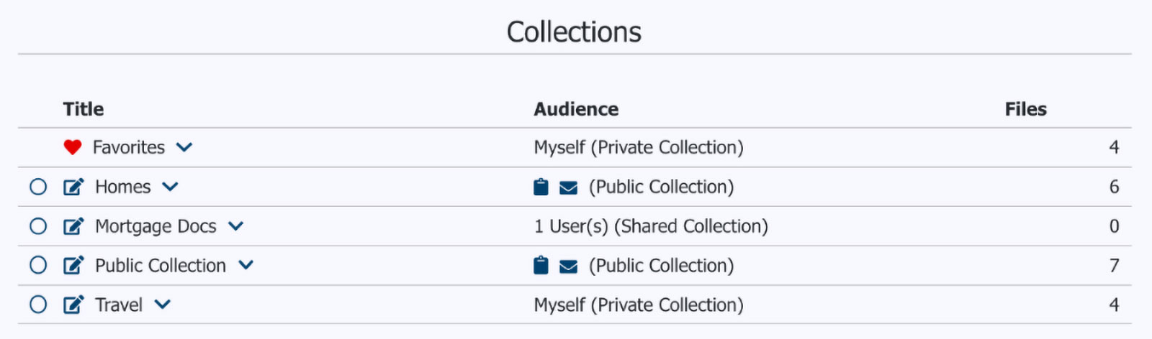This screenshot has width=1152, height=339.
Task: Expand the Travel chevron dropdown
Action: tap(163, 305)
